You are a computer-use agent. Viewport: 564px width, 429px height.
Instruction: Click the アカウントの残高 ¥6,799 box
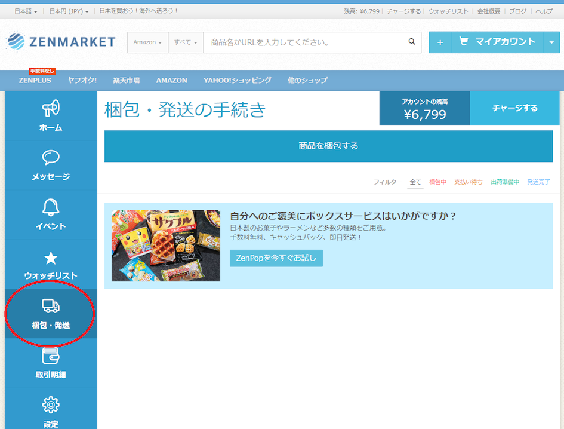[425, 108]
